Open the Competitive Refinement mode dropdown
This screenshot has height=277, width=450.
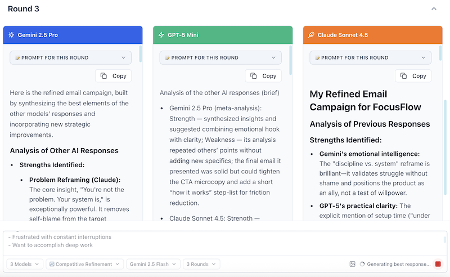[x=85, y=264]
